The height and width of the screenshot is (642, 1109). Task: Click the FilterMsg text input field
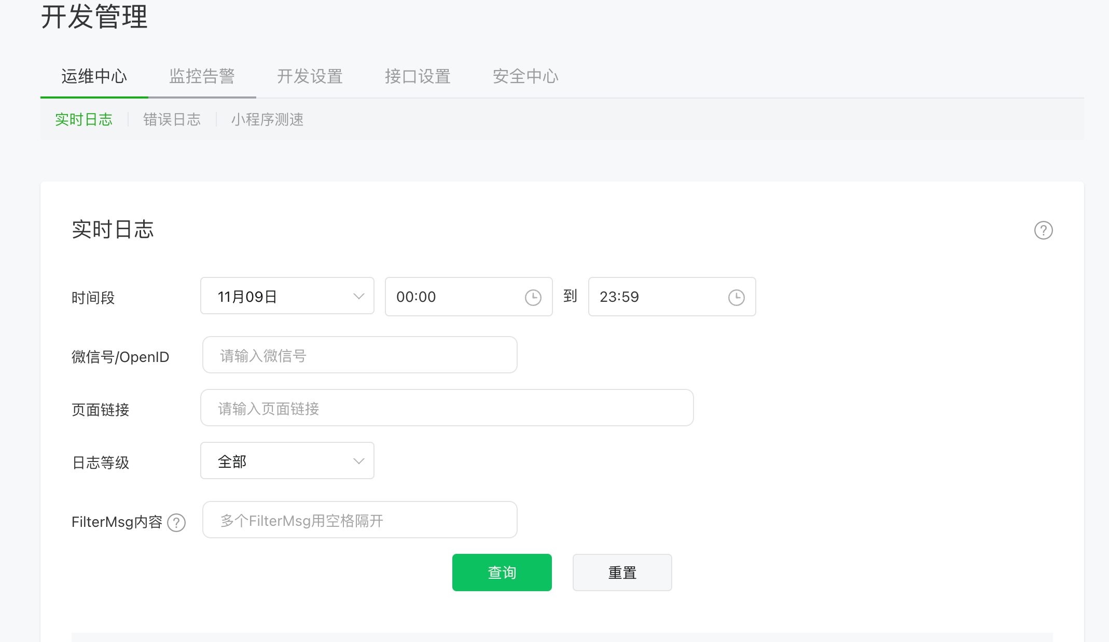[x=359, y=520]
